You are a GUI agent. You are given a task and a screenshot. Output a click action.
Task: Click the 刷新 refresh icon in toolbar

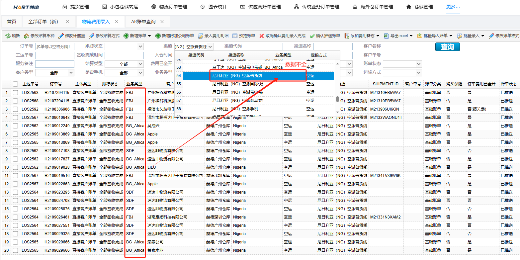coord(7,36)
